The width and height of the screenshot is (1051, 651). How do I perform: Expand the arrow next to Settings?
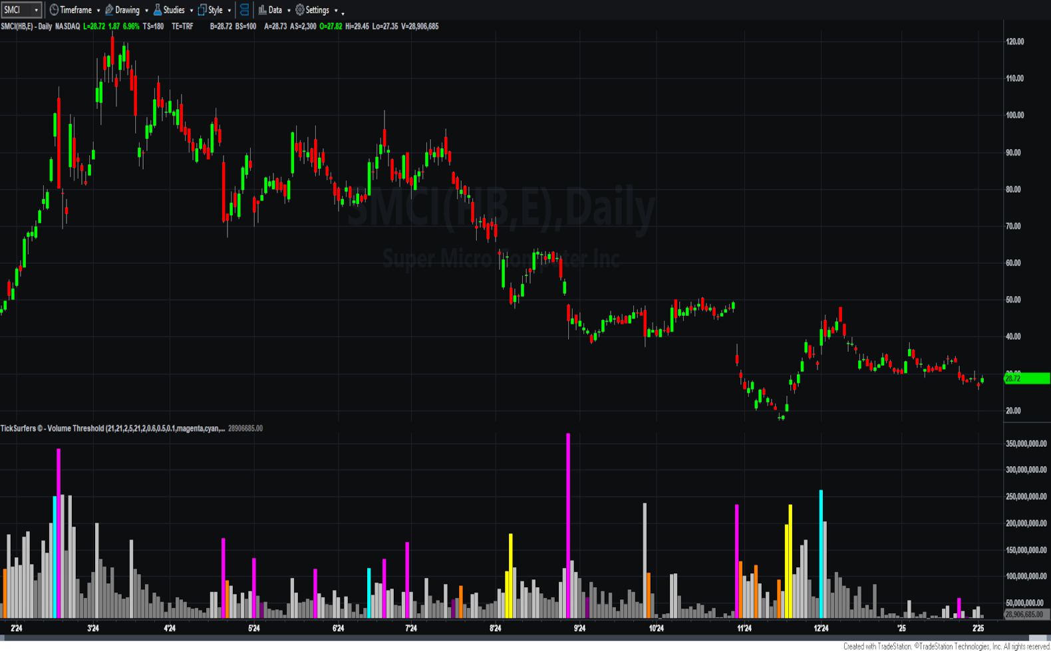click(x=336, y=11)
